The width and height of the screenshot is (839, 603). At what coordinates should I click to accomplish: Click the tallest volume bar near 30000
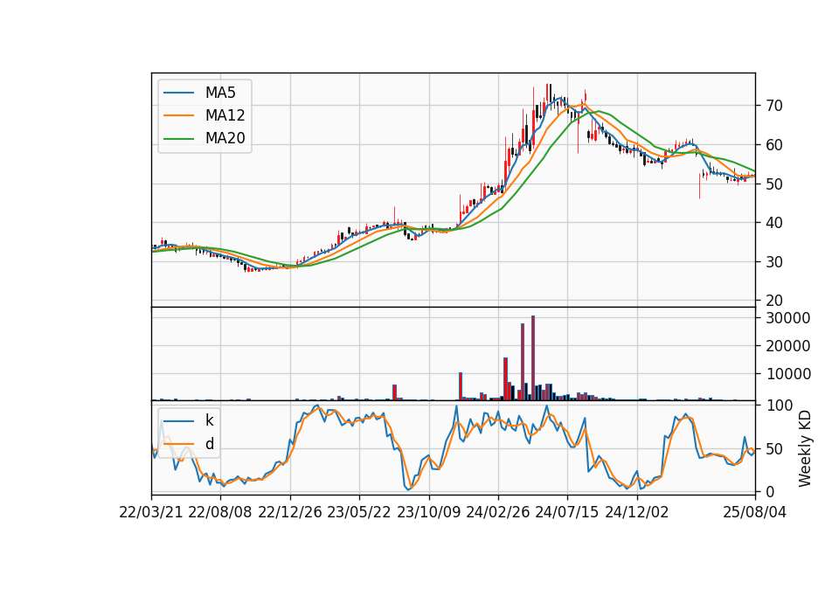533,358
